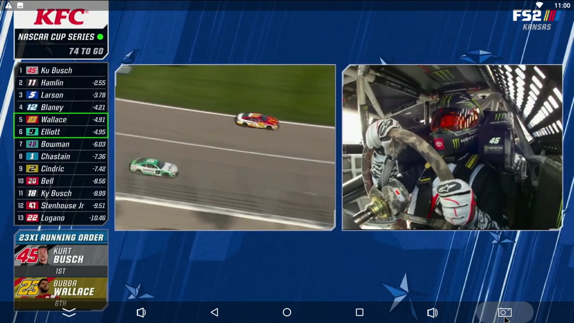Screen dimensions: 574x323
Task: Click the 23XI Running Order header
Action: point(61,237)
